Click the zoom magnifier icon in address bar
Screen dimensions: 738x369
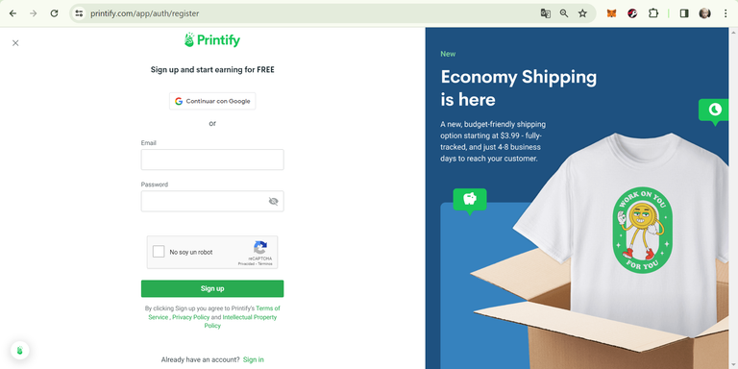[x=564, y=13]
